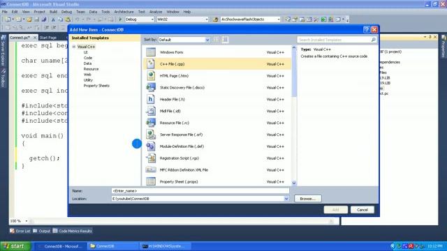The image size is (447, 251).
Task: Select the Registration Script (.rgs) icon
Action: [x=151, y=158]
